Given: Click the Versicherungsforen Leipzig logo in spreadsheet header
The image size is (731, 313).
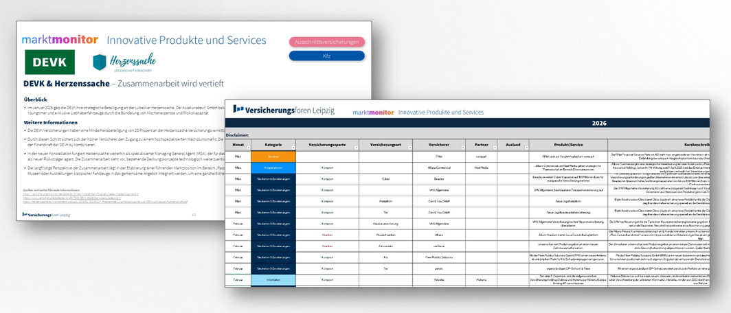Looking at the screenshot, I should (x=284, y=110).
